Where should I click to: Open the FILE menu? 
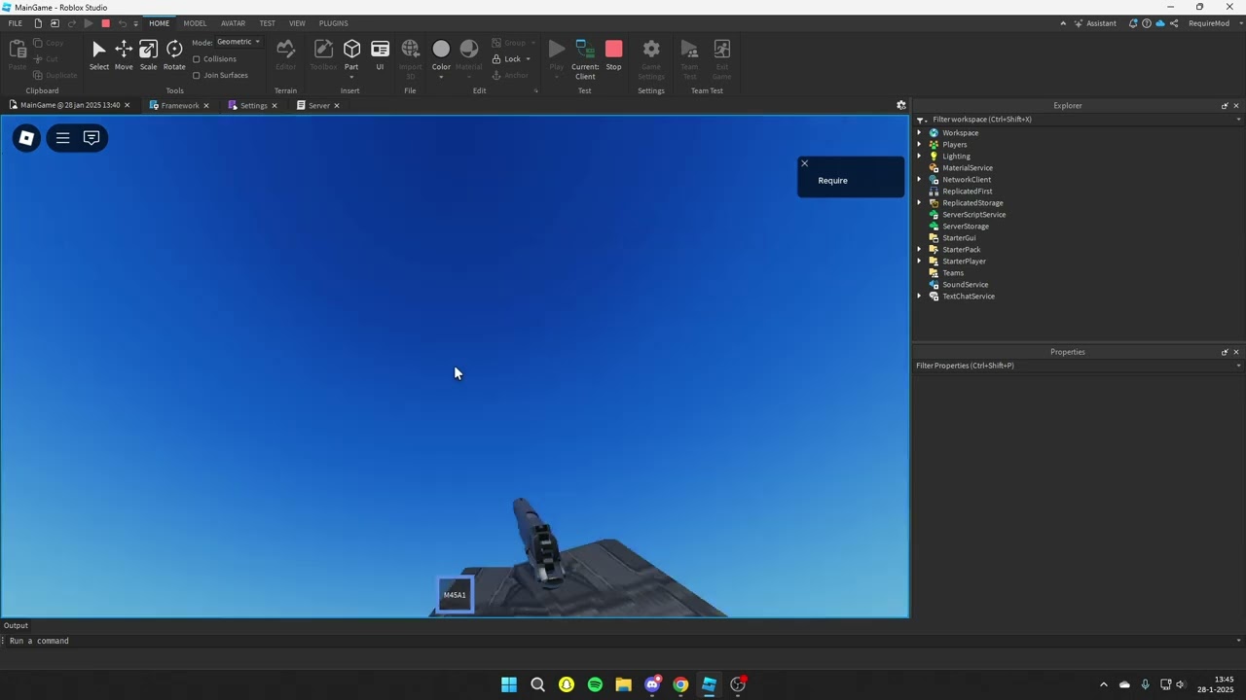[x=15, y=23]
